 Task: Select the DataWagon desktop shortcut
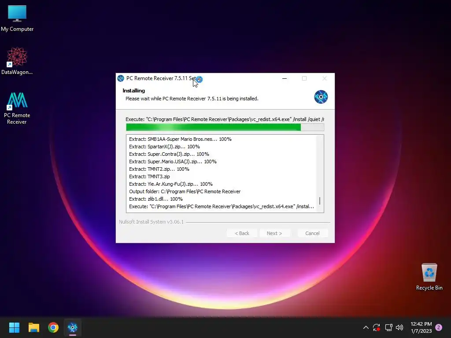17,61
